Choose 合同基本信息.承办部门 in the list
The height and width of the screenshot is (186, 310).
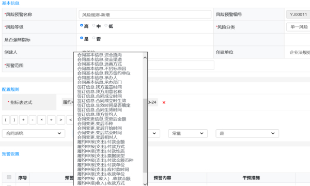(99, 82)
